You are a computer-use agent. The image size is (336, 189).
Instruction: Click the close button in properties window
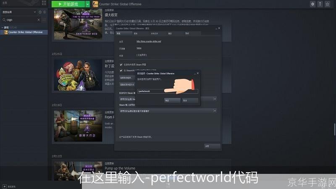(x=212, y=146)
